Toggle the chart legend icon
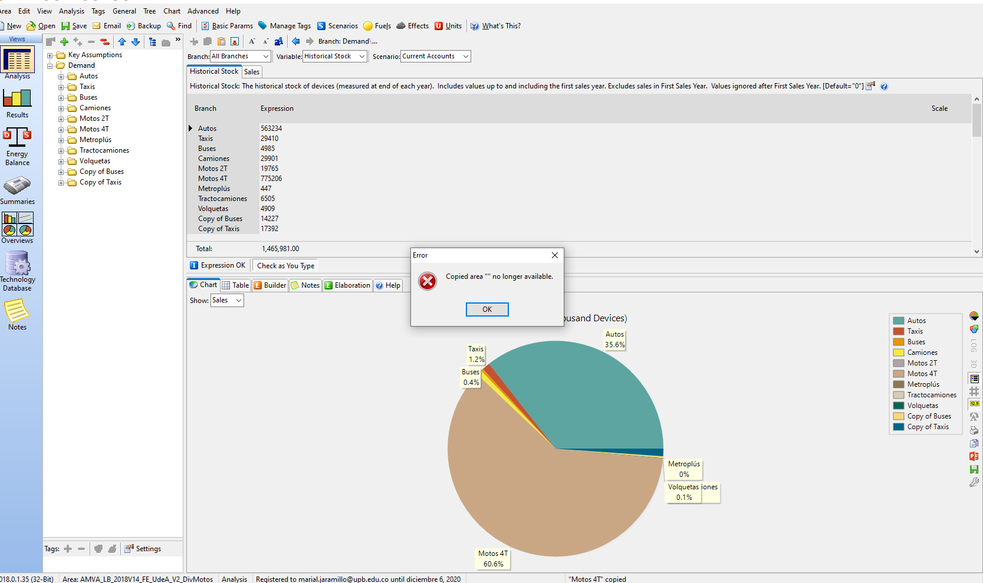 pos(974,378)
